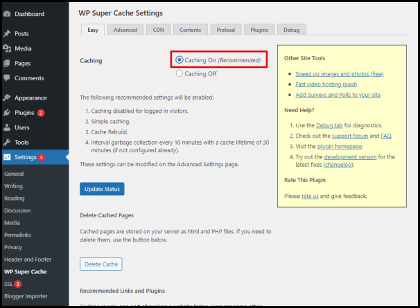This screenshot has height=308, width=420.
Task: Click the Settings notification badge showing 3
Action: coord(42,157)
